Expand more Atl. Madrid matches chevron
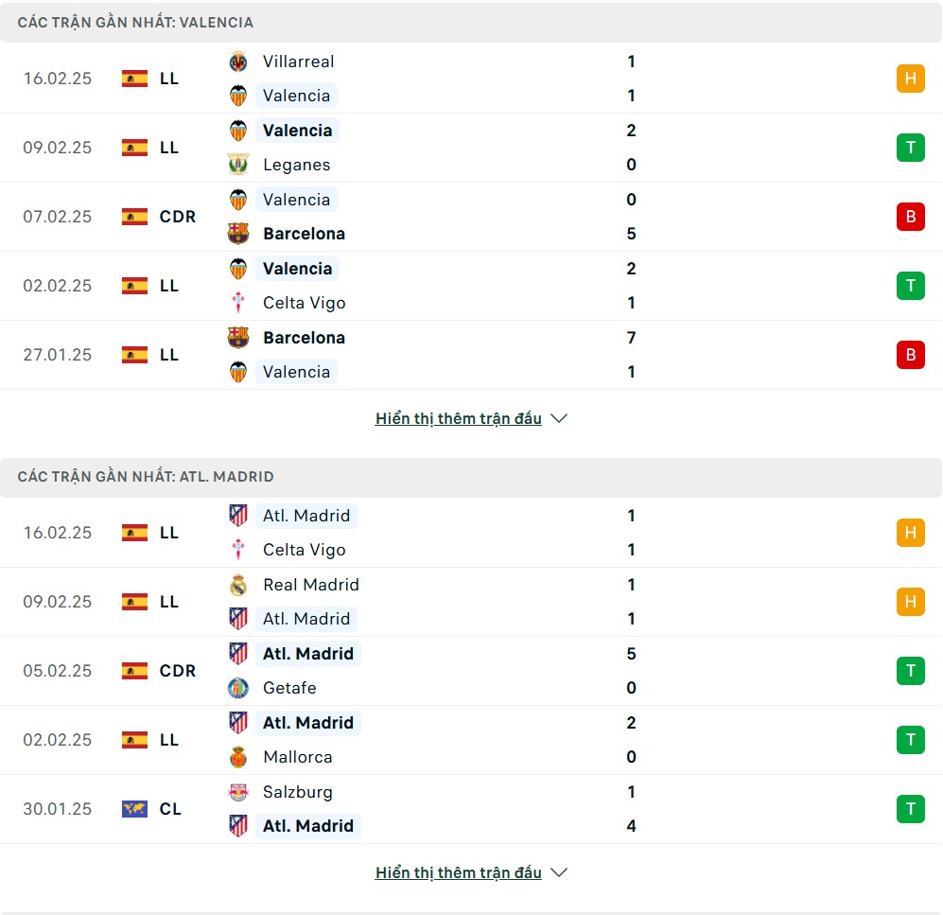This screenshot has width=943, height=915. pos(559,872)
